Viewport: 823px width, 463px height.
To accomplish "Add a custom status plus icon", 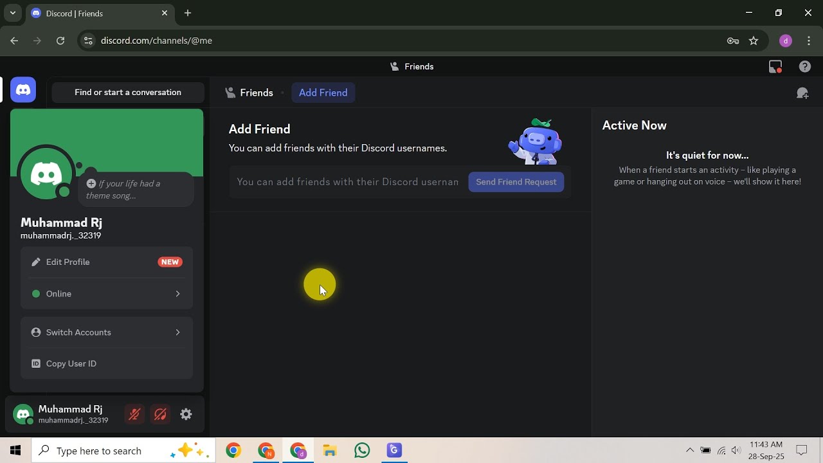I will pos(91,184).
